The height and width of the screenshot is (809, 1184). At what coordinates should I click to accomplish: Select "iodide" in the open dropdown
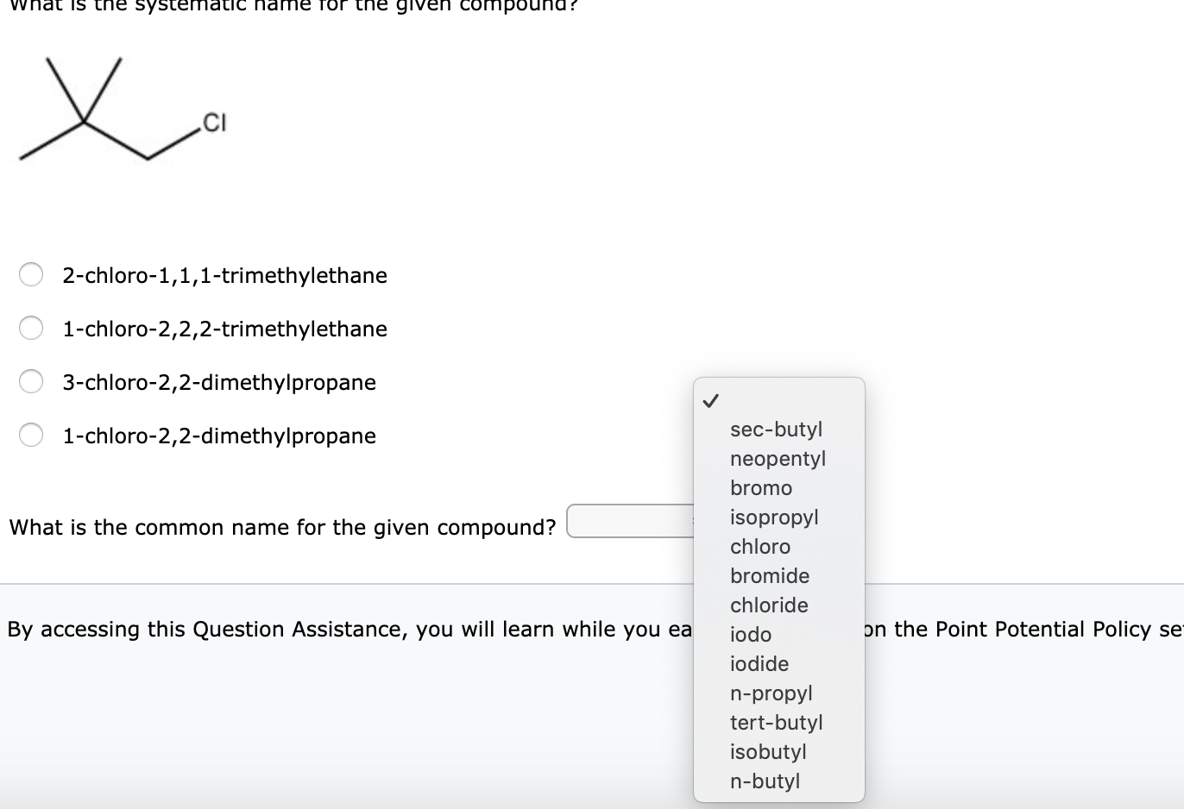coord(759,663)
